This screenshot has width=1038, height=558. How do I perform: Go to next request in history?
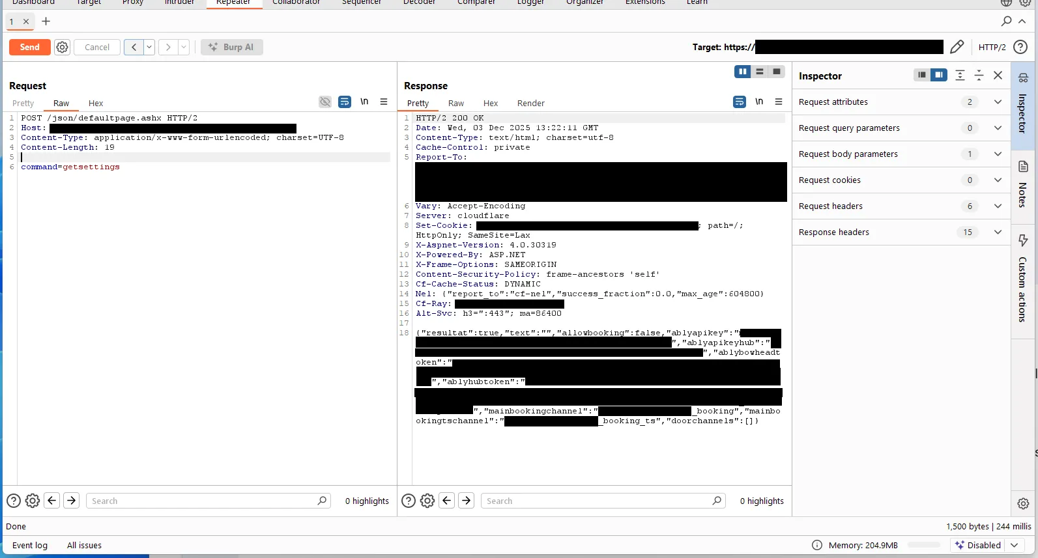point(168,47)
